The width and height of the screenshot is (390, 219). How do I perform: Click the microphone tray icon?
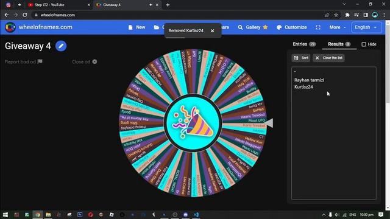point(330,215)
